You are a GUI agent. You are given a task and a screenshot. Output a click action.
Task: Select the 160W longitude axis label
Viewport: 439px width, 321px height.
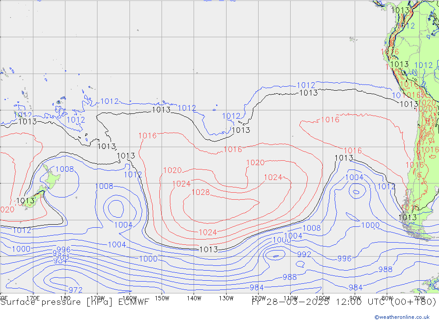tap(130, 298)
